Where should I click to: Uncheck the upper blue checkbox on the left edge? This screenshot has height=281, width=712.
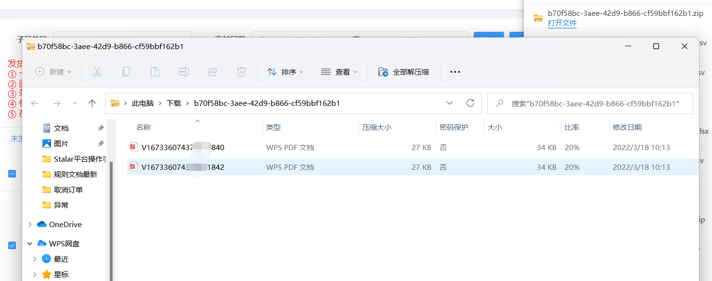tap(12, 174)
